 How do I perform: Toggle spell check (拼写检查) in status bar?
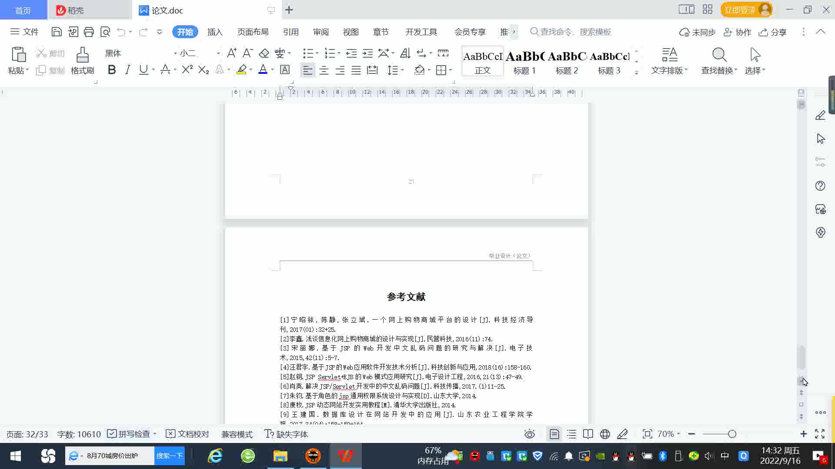point(129,434)
